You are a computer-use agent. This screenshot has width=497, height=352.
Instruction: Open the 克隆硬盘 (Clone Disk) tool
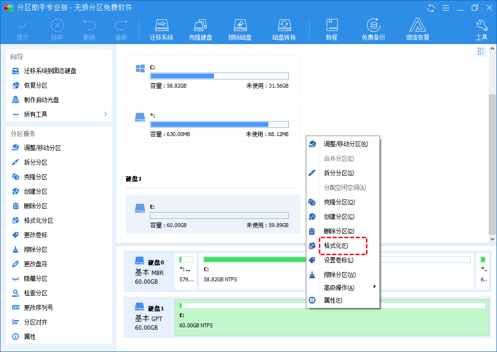tap(200, 28)
